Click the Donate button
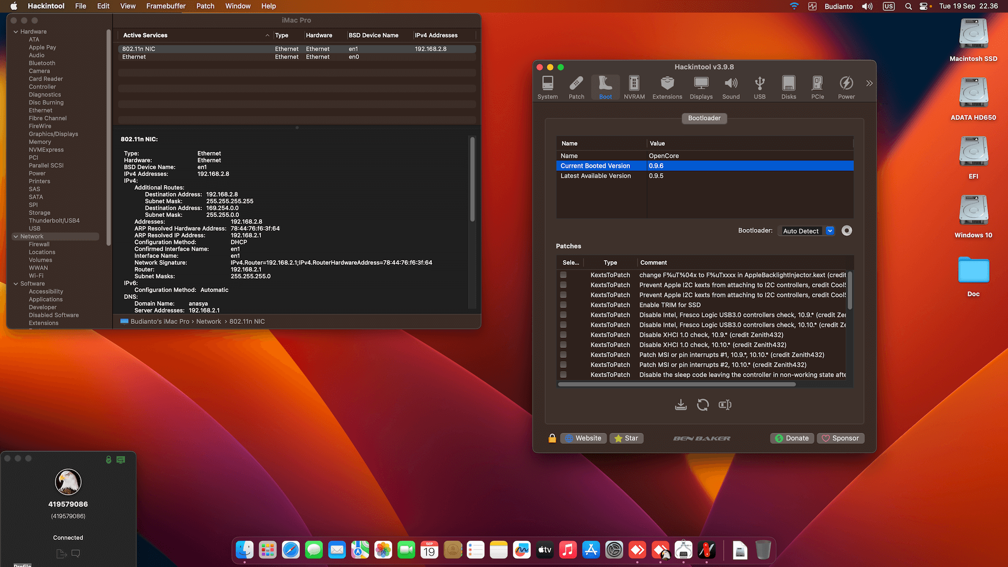Screen dimensions: 1008x567 coord(792,438)
